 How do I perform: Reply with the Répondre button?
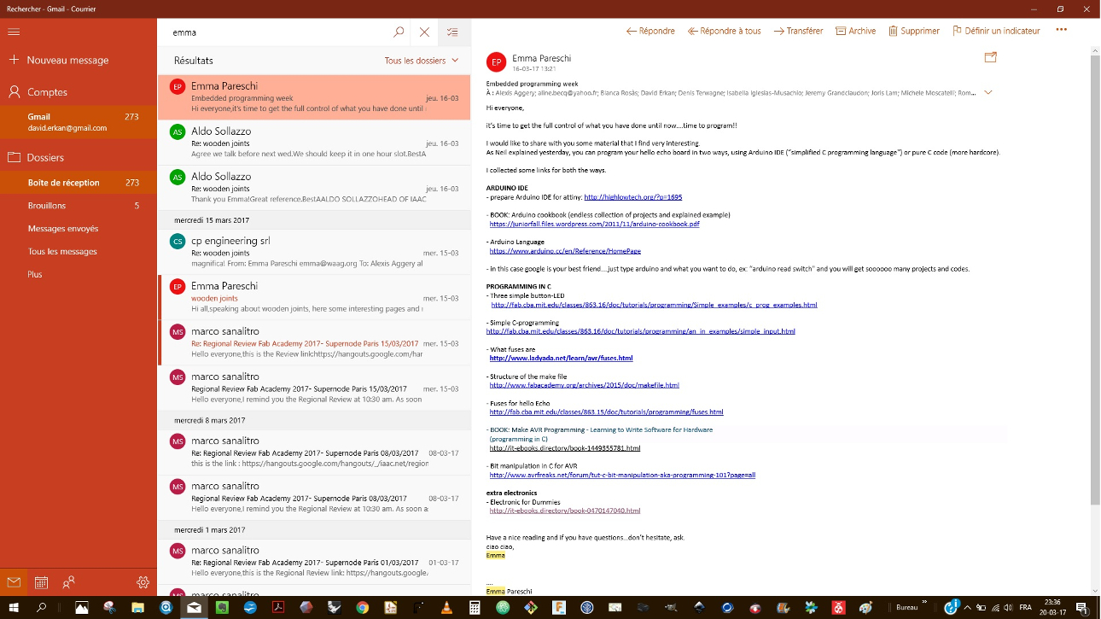point(650,31)
